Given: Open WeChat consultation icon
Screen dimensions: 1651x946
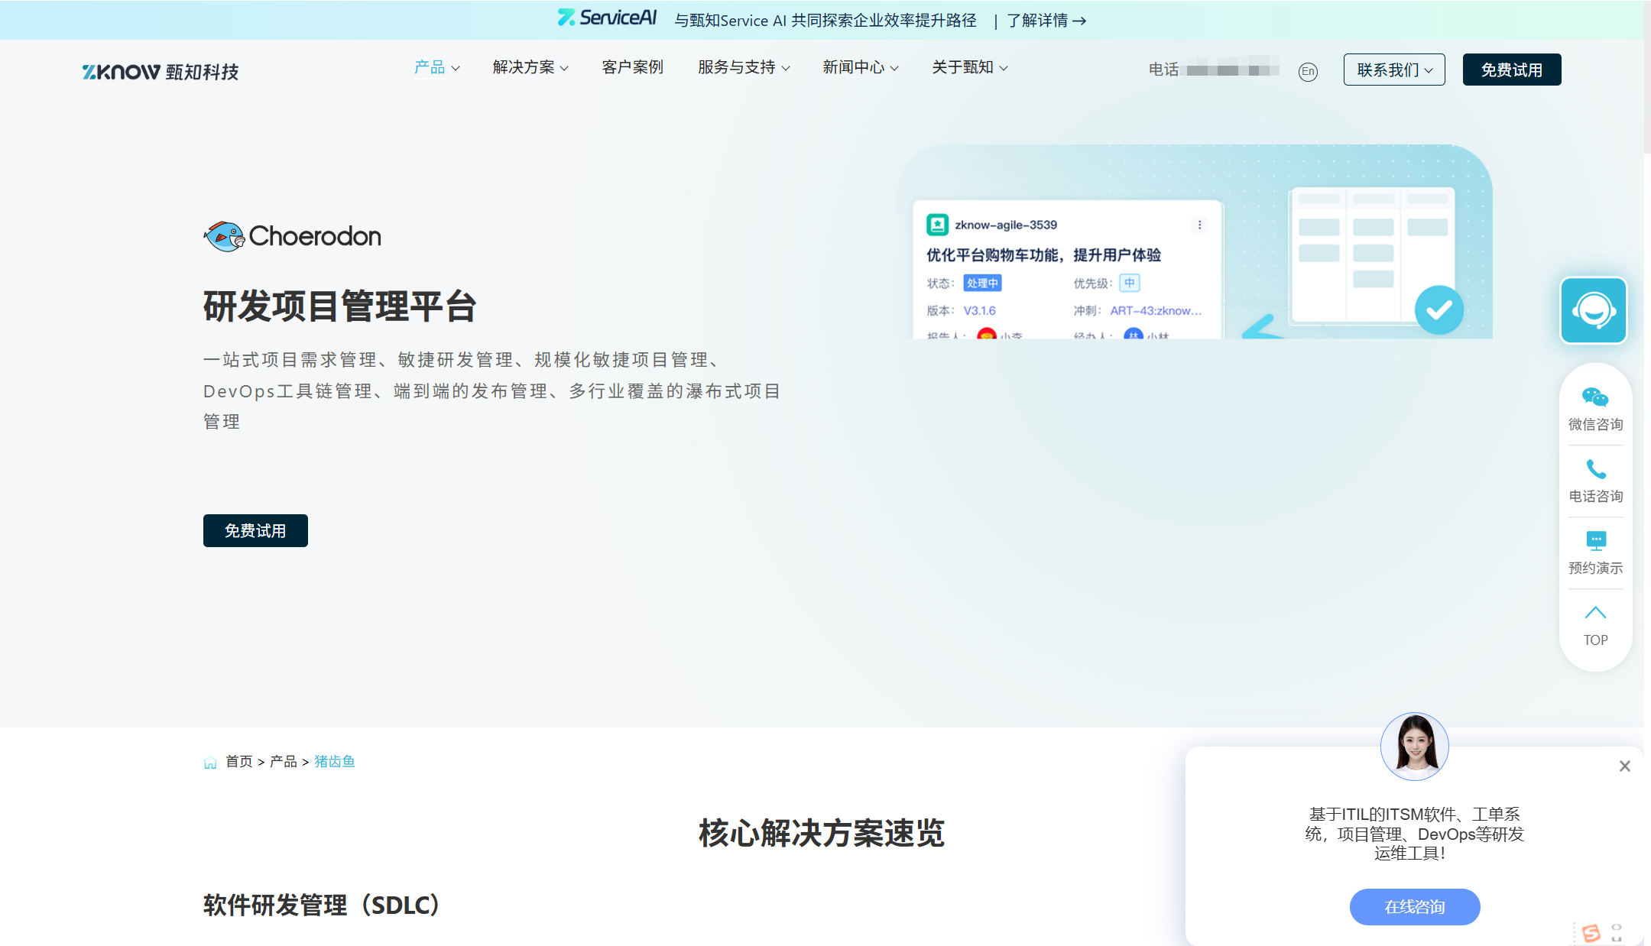Looking at the screenshot, I should point(1595,397).
